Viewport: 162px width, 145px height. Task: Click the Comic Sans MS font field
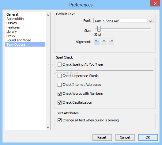point(123,21)
